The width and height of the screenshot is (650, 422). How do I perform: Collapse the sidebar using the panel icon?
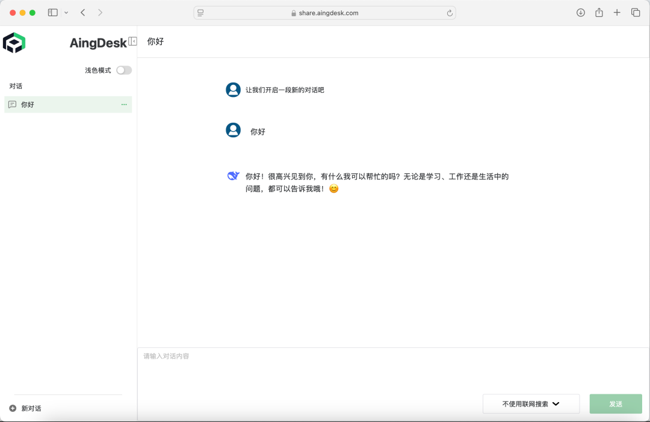click(133, 42)
